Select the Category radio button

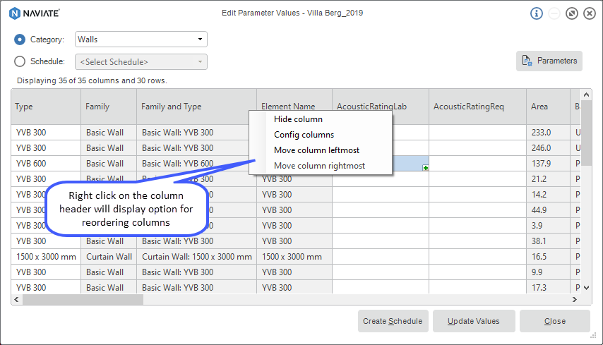click(x=20, y=40)
